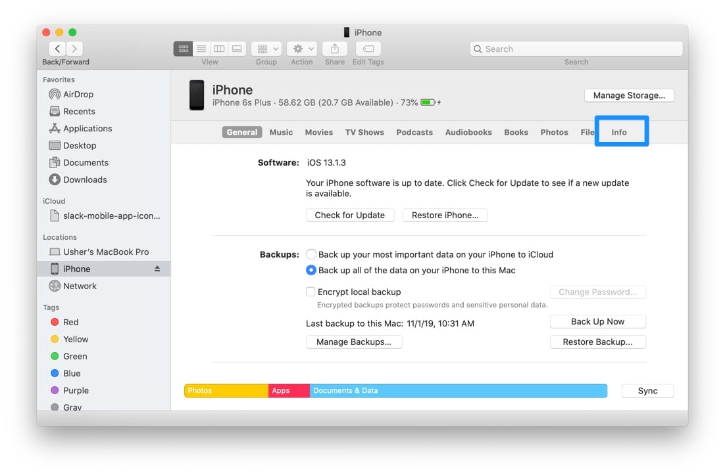Switch to column view

point(219,49)
